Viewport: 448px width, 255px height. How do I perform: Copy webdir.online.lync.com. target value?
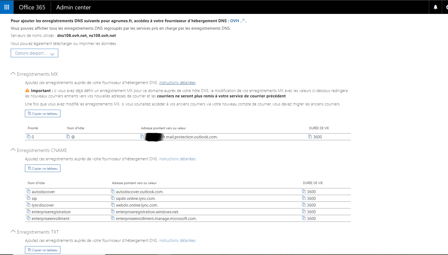[x=113, y=205]
